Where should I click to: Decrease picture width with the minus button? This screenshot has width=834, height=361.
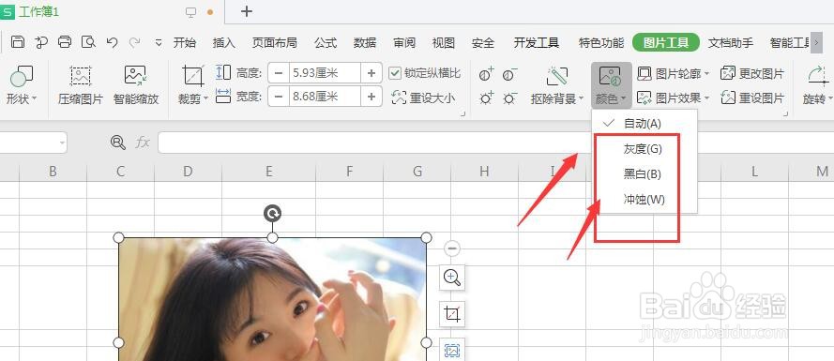(279, 97)
